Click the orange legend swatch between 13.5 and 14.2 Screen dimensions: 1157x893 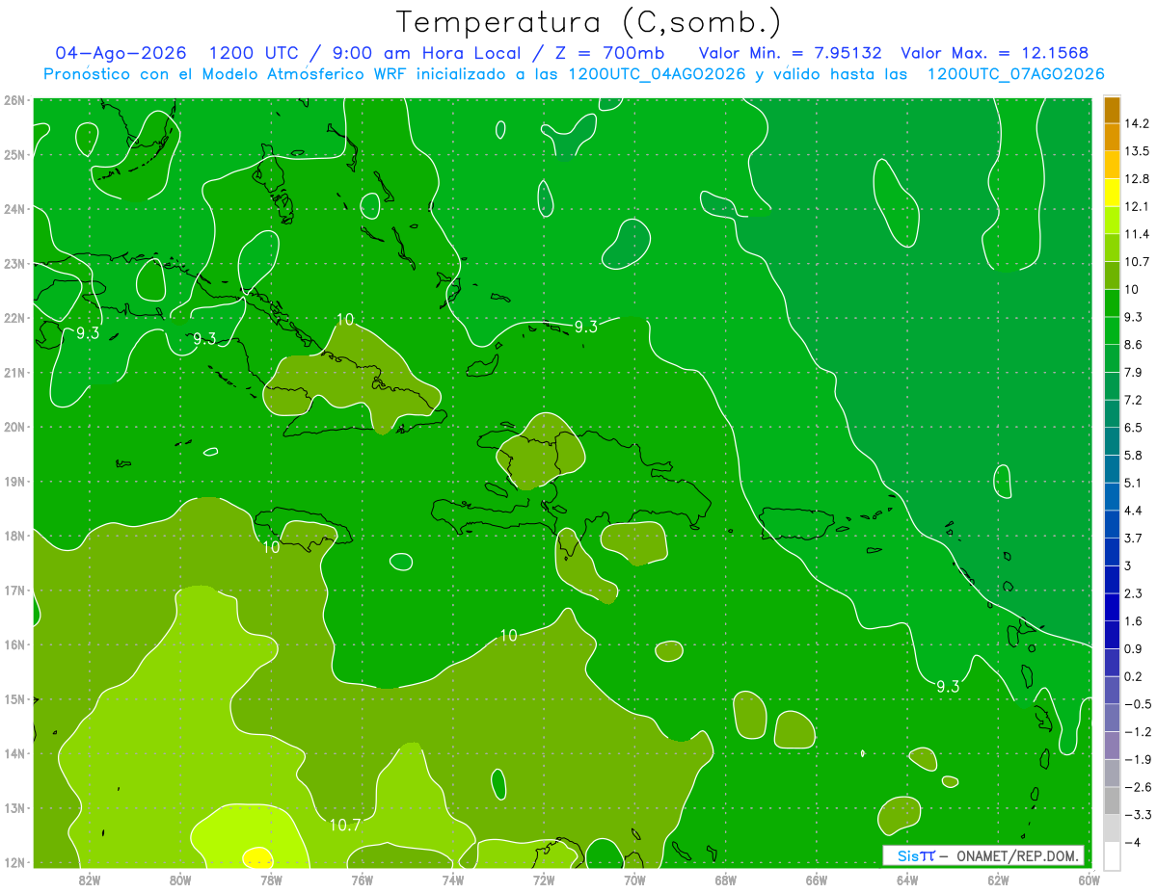[x=1112, y=138]
